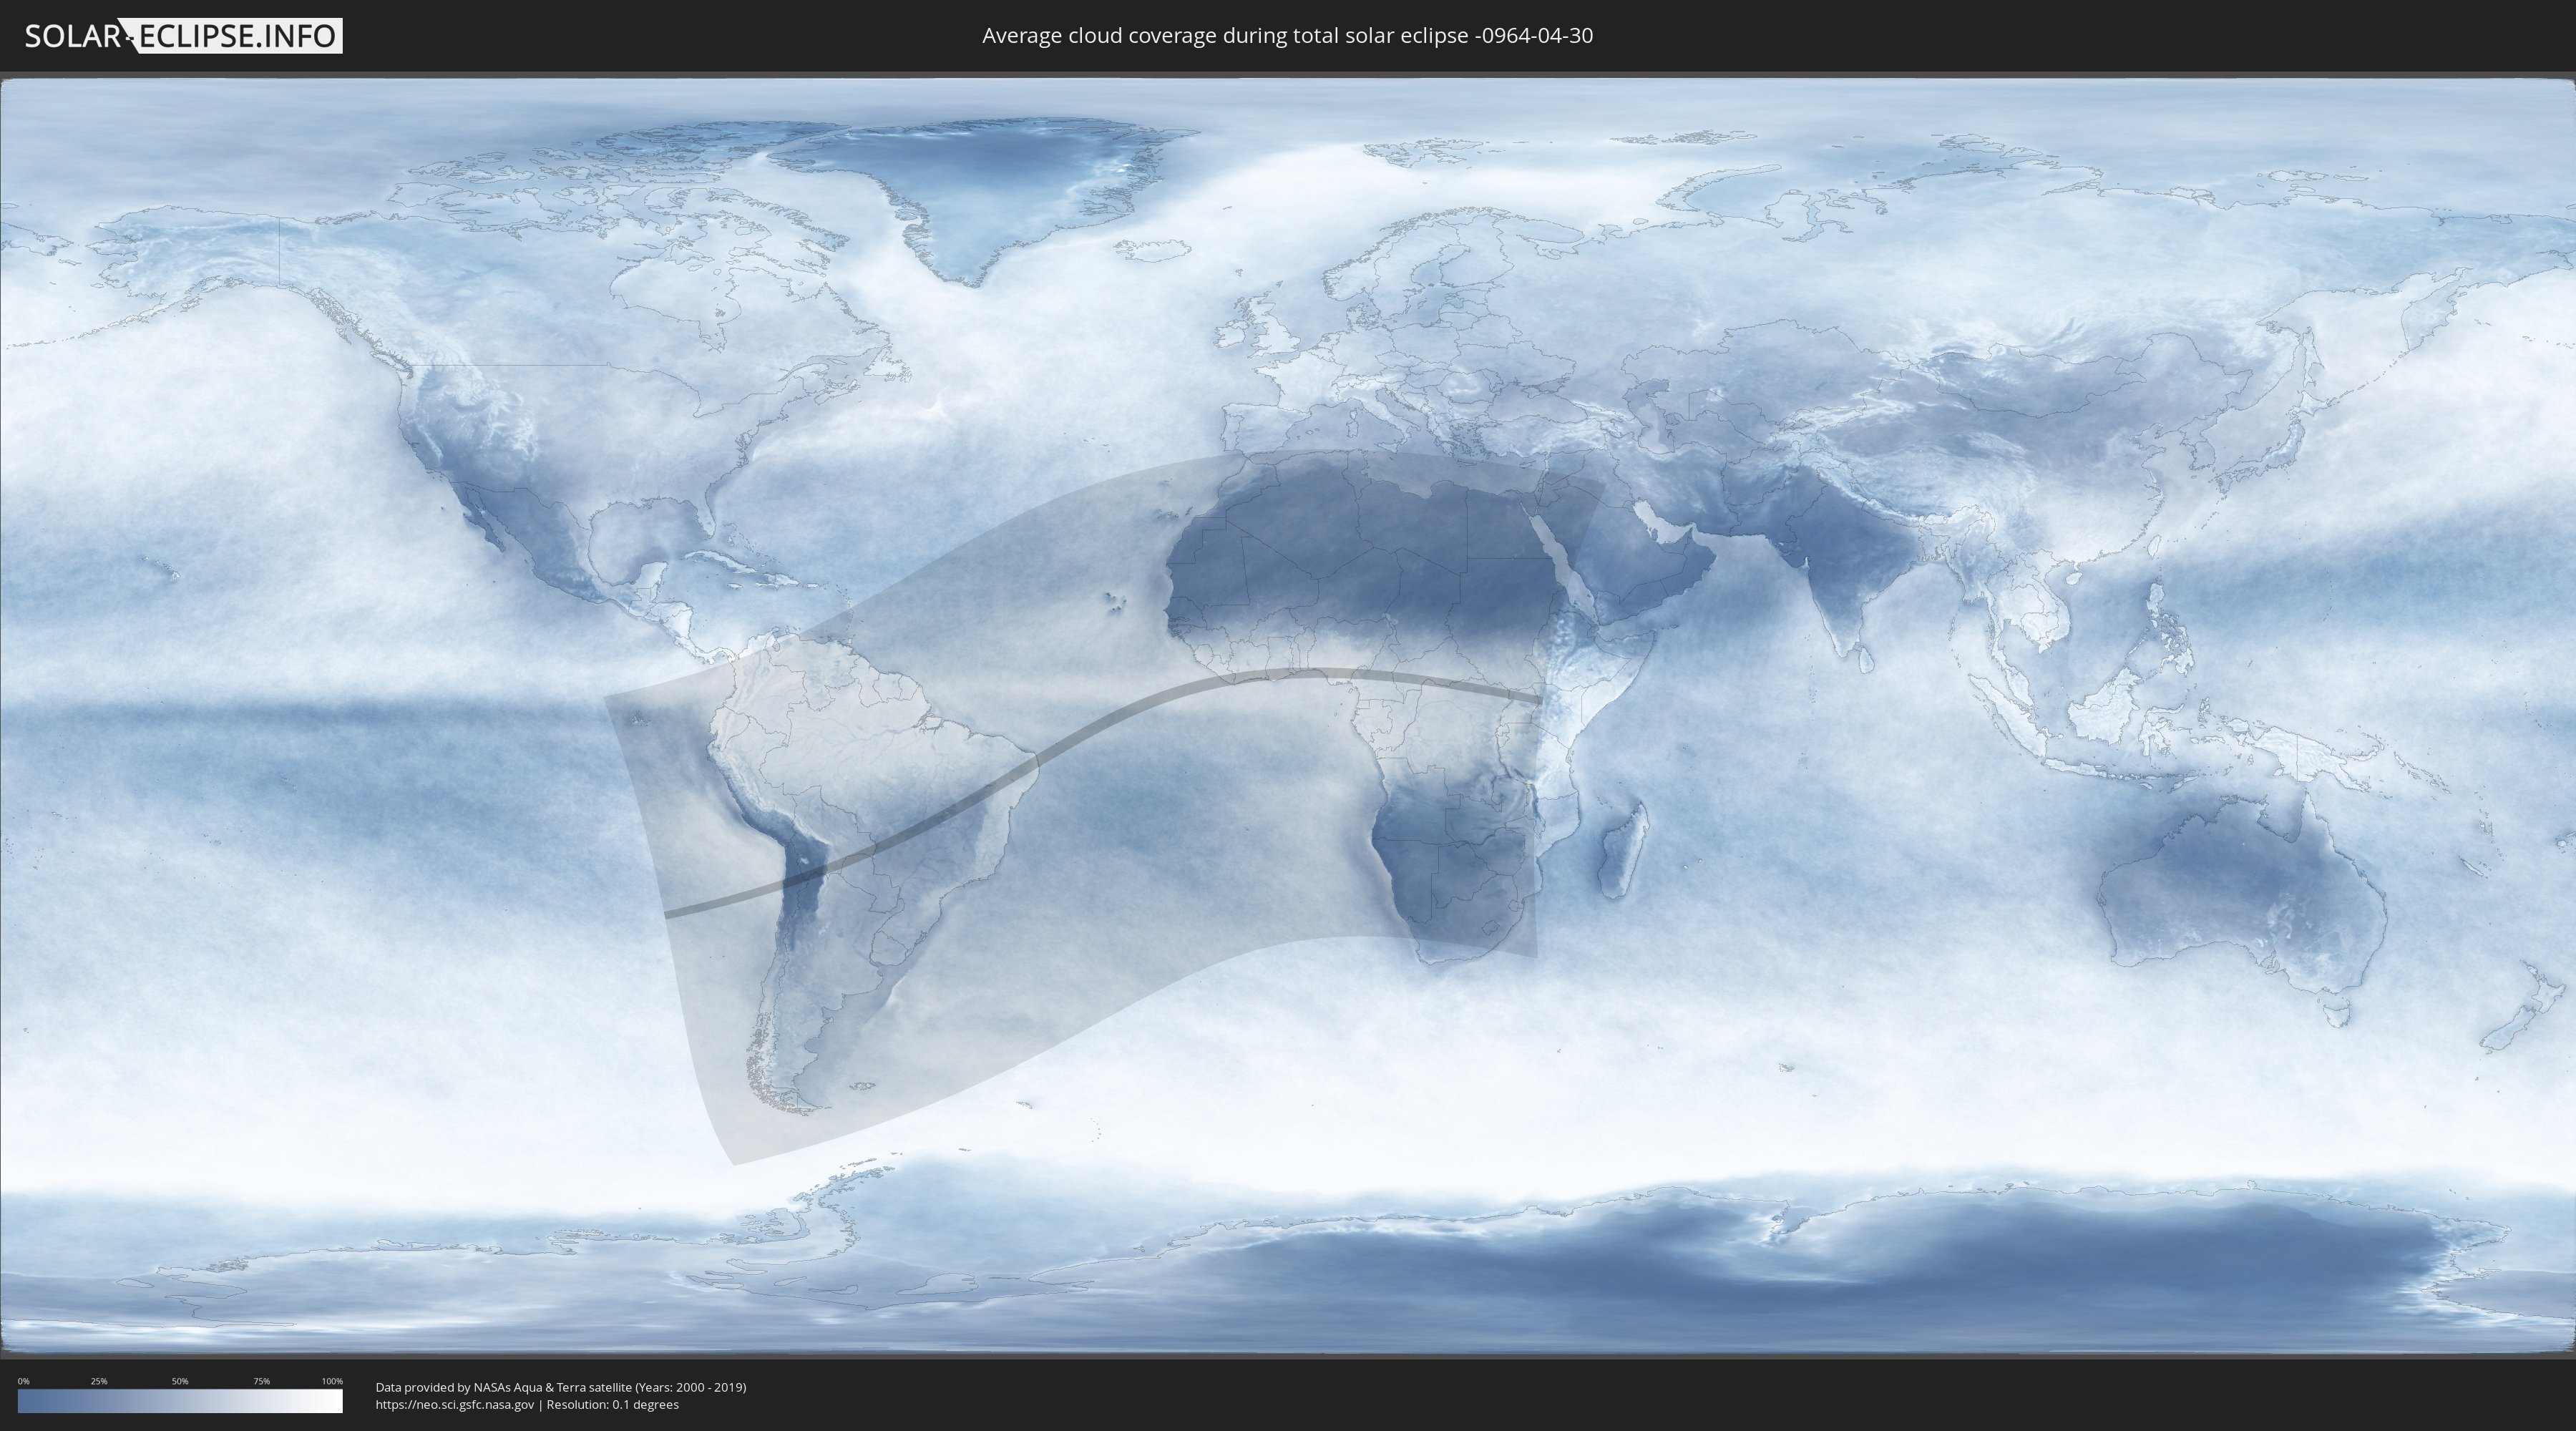Click the 50% legend label
This screenshot has height=1431, width=2576.
click(x=180, y=1381)
